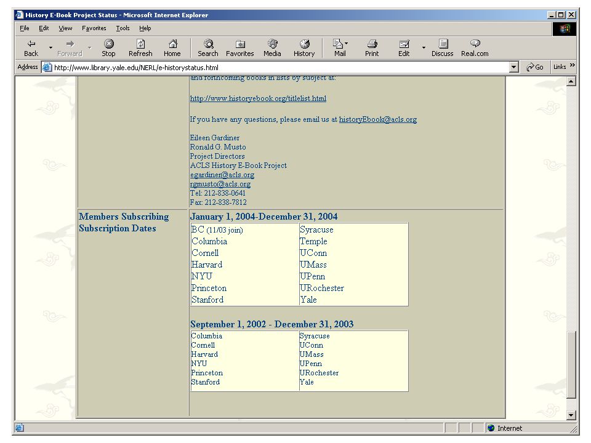
Task: Print the current page
Action: [372, 48]
